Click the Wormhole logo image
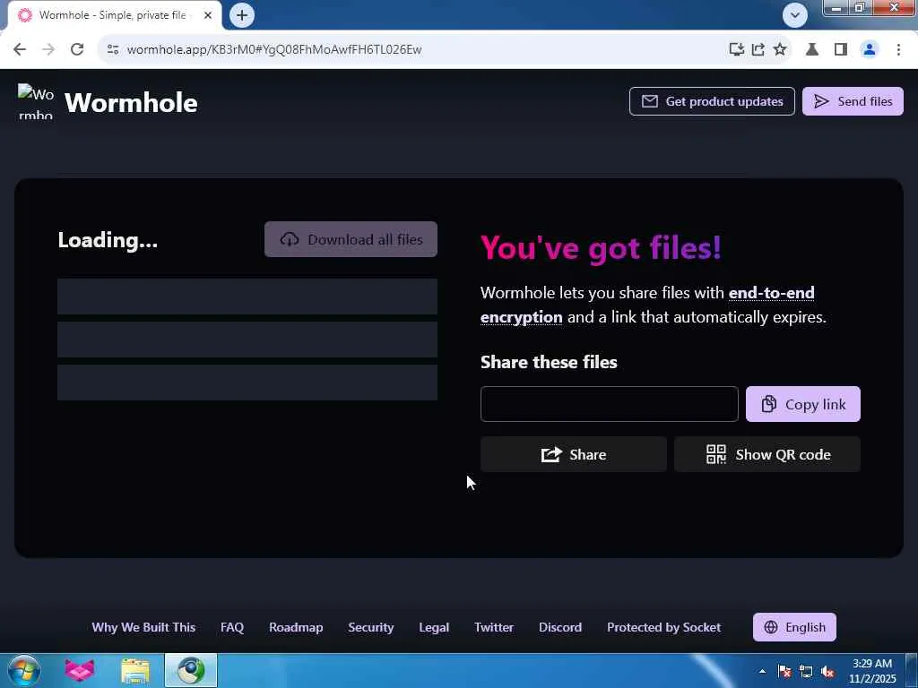The height and width of the screenshot is (688, 918). coord(36,102)
